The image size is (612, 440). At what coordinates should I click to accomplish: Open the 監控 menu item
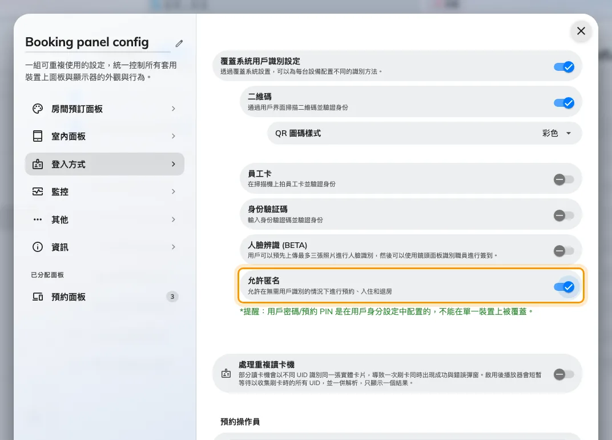click(104, 191)
